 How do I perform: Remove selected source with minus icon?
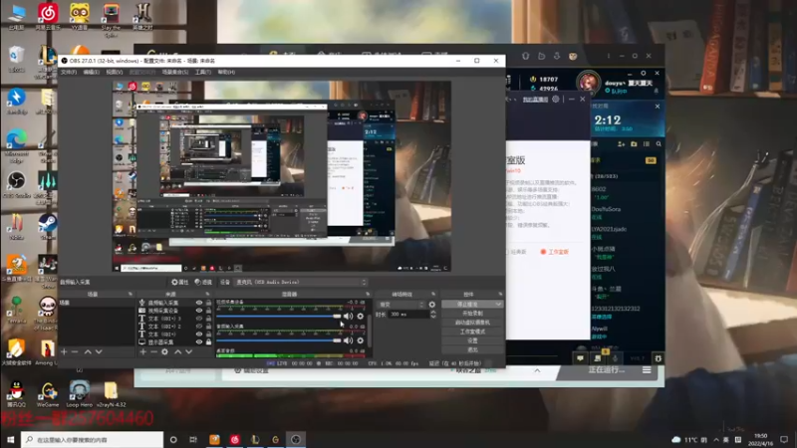click(x=153, y=351)
